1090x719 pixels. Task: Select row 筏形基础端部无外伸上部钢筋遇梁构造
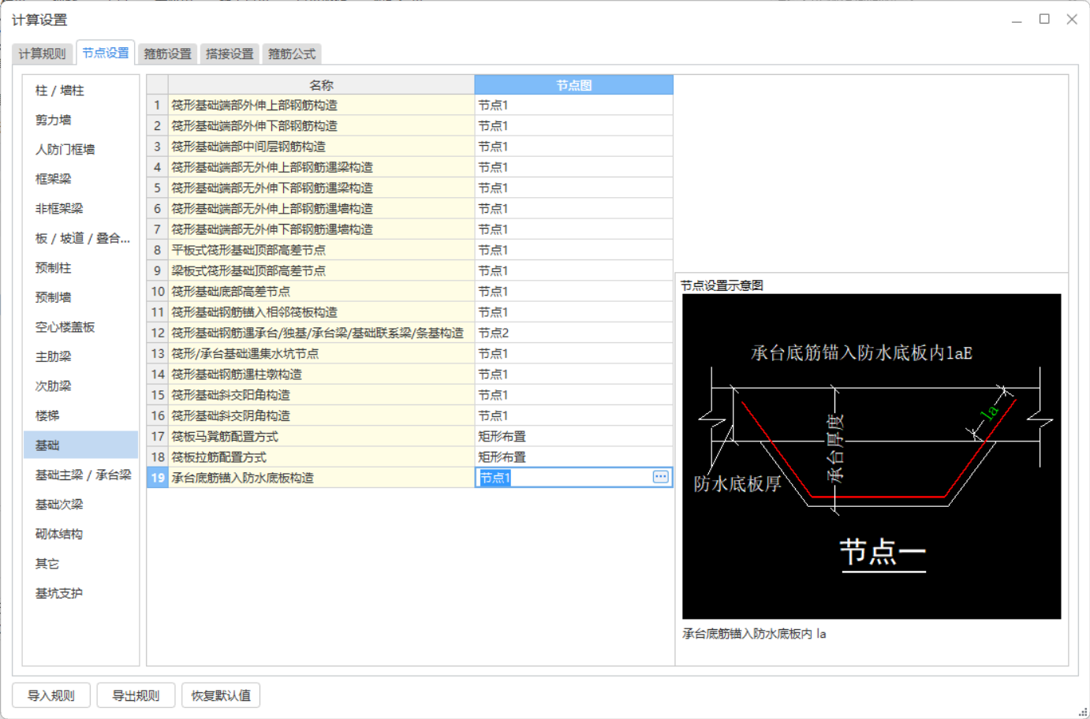[321, 167]
